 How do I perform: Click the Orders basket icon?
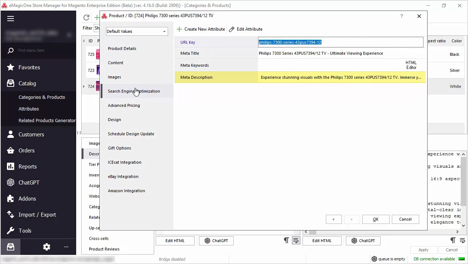pos(11,150)
